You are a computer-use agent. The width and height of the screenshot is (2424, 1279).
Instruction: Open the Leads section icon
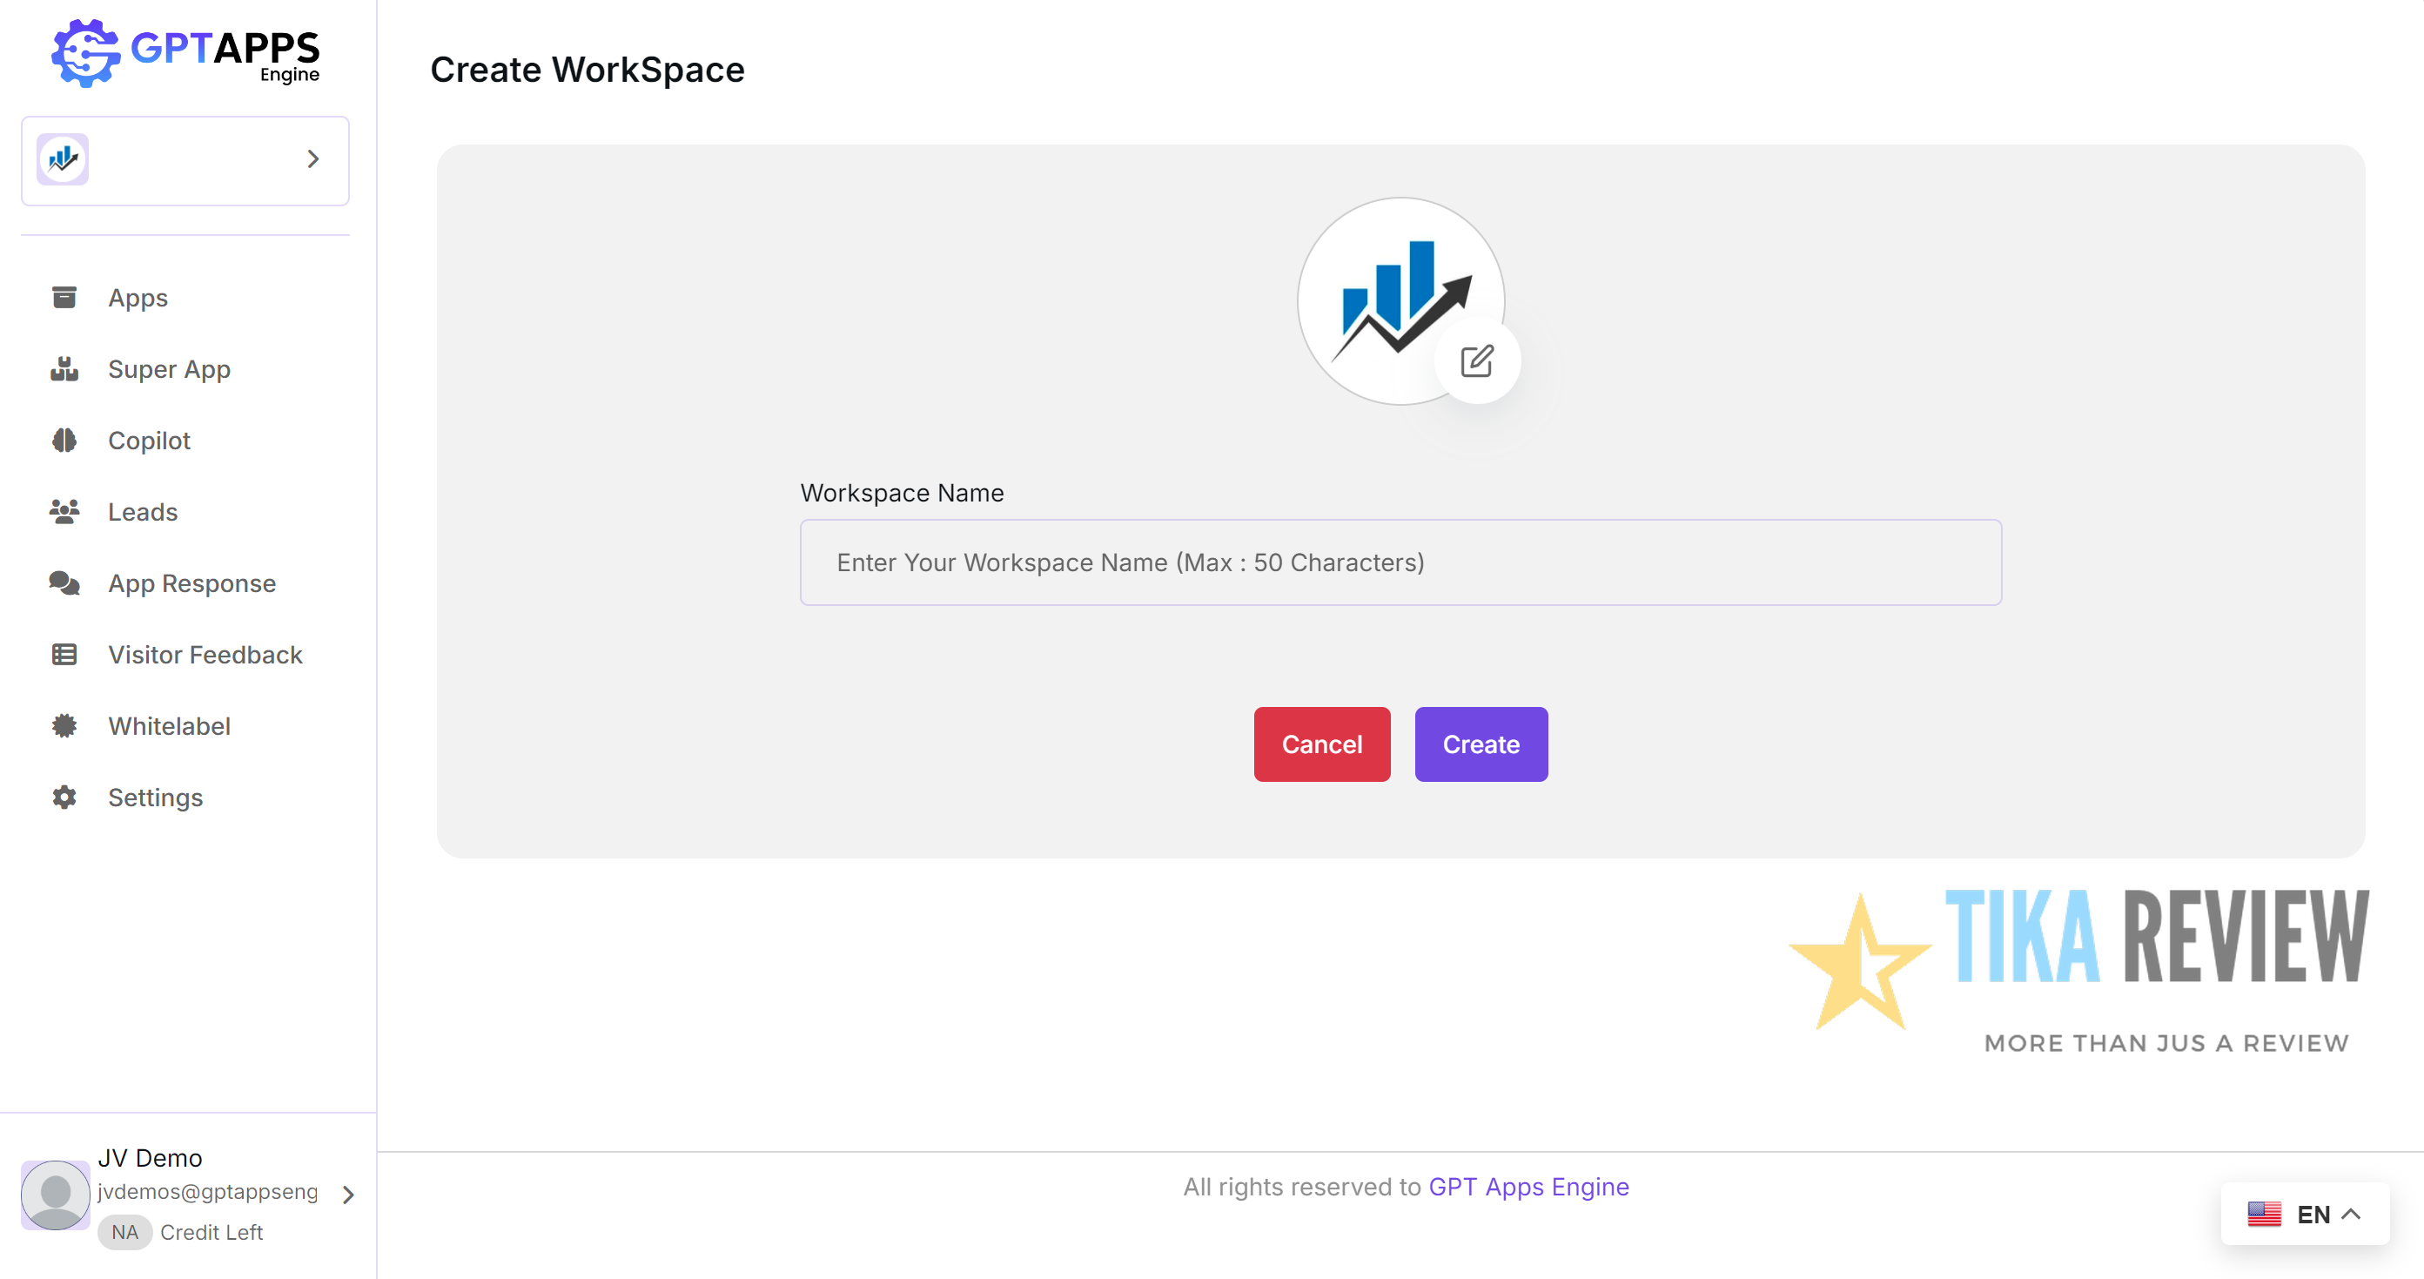coord(63,511)
